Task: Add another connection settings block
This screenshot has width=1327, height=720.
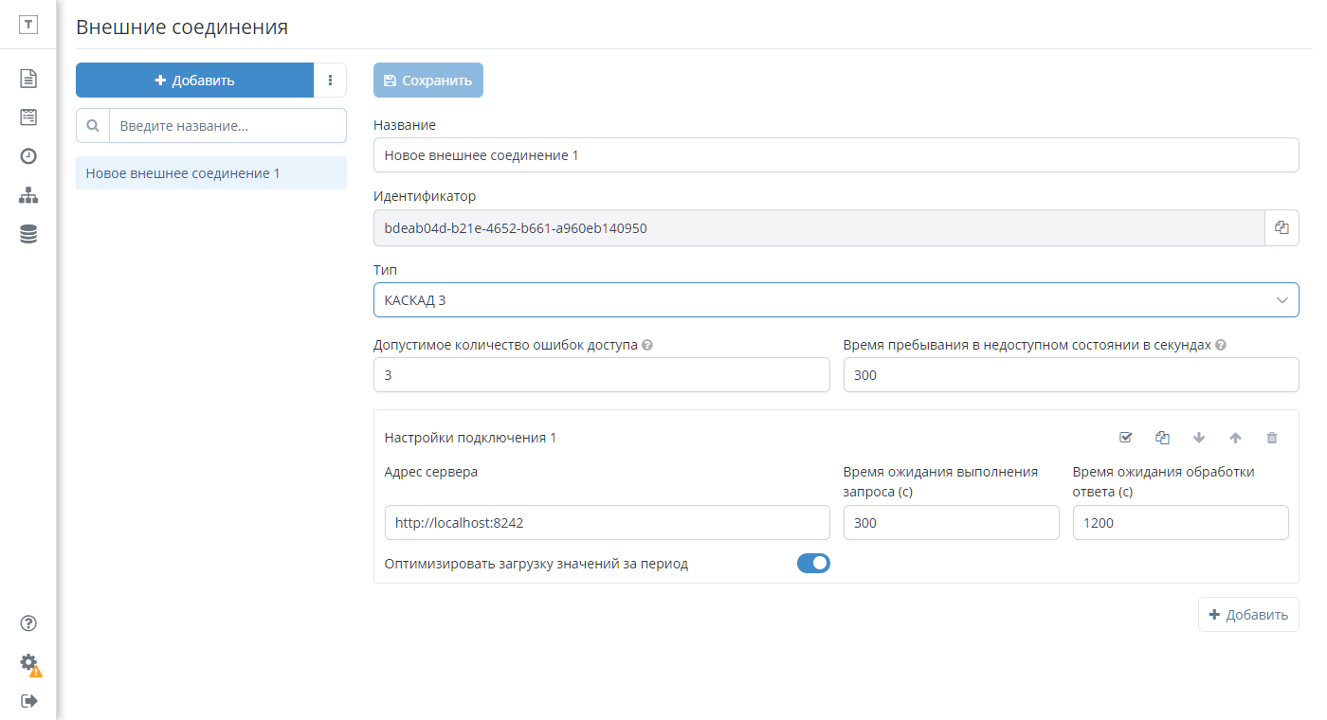Action: point(1248,615)
